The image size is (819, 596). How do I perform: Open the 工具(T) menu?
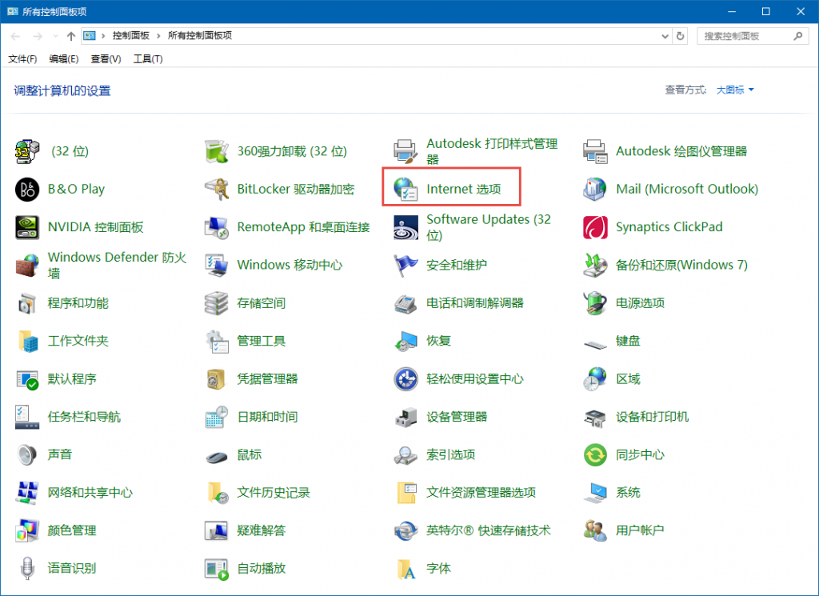click(148, 59)
